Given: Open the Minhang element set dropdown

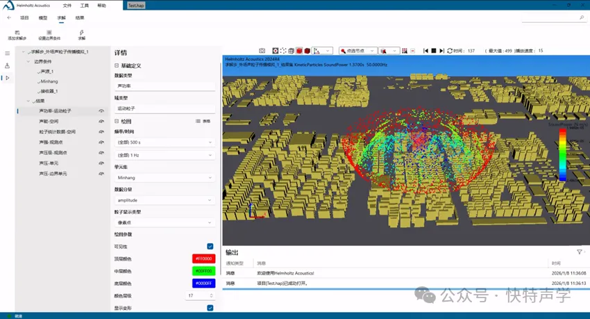Looking at the screenshot, I should (x=165, y=178).
